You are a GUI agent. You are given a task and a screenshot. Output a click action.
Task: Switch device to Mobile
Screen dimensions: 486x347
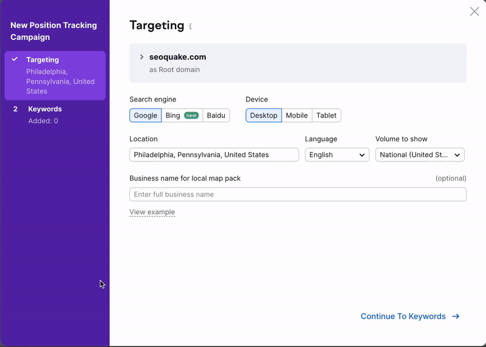[x=296, y=115]
